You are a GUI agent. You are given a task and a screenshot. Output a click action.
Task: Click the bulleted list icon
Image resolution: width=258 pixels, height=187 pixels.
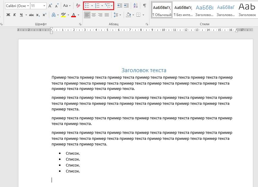[87, 6]
